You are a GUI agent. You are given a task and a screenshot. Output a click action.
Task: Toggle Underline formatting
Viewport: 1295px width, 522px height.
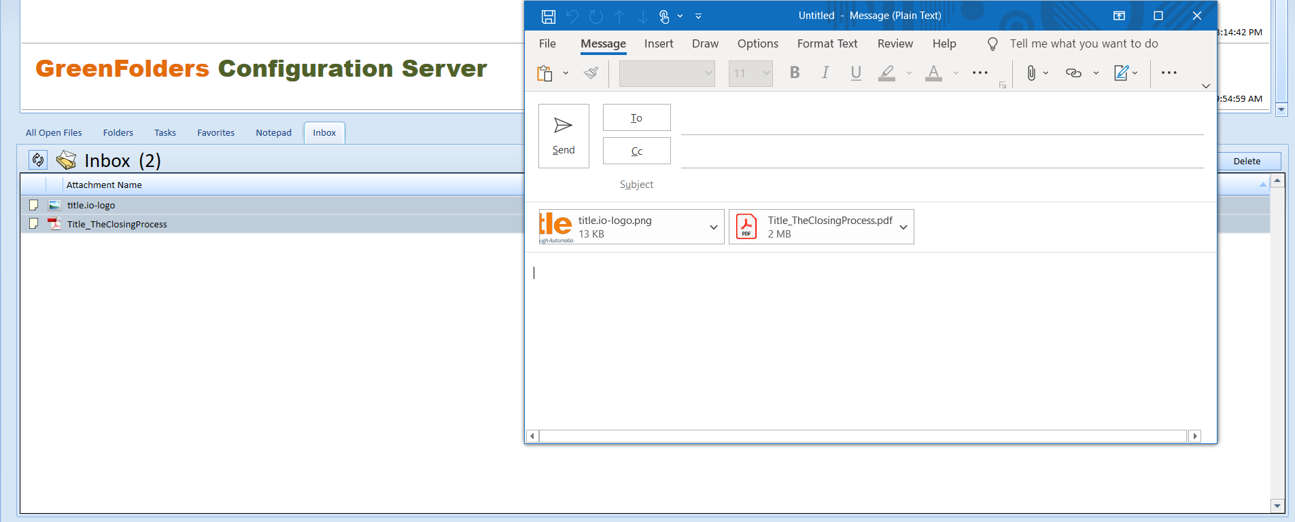coord(856,73)
